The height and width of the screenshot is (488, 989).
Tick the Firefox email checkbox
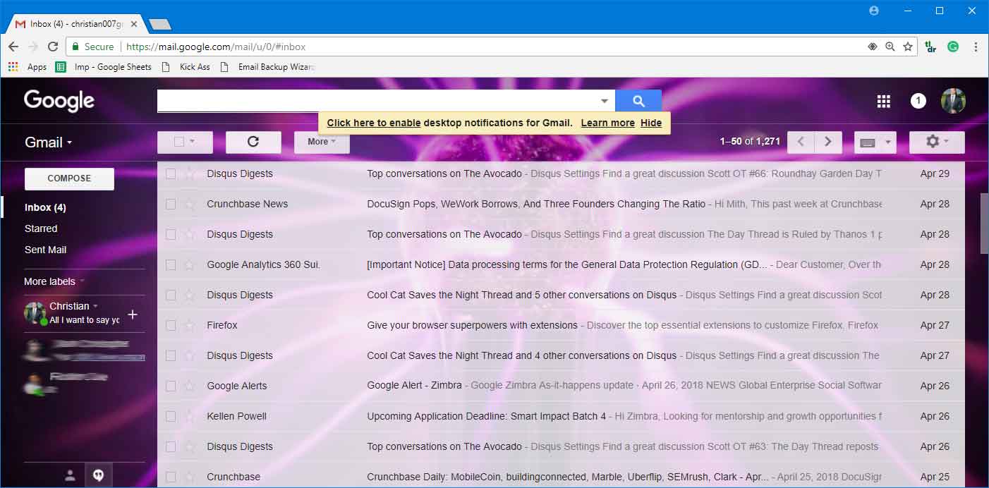point(170,326)
